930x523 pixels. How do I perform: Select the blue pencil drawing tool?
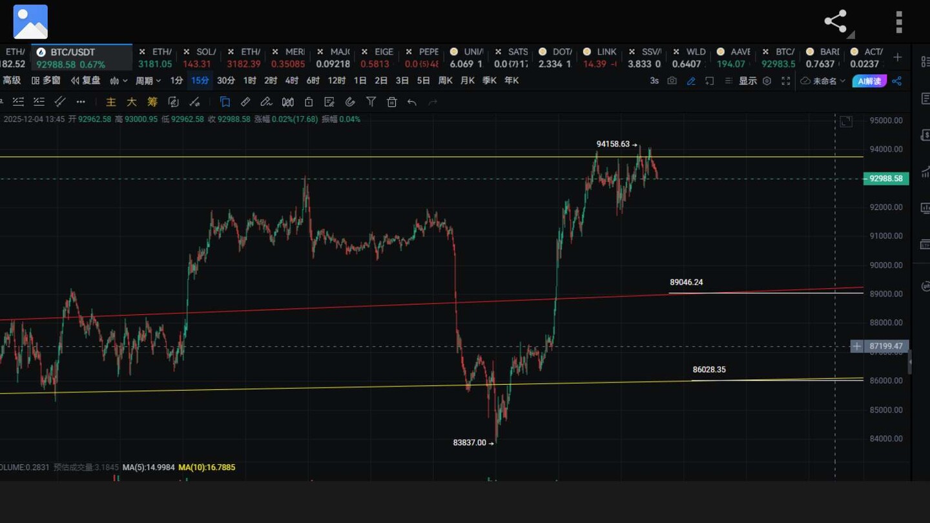tap(691, 81)
